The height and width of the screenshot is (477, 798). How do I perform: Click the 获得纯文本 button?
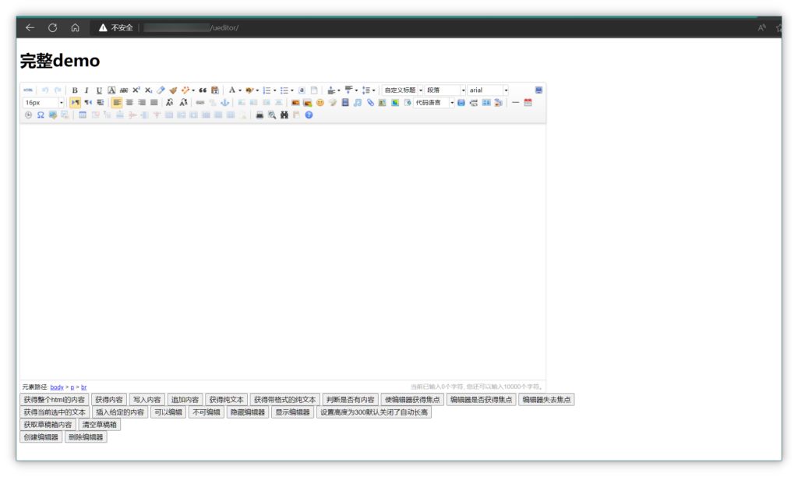(227, 400)
